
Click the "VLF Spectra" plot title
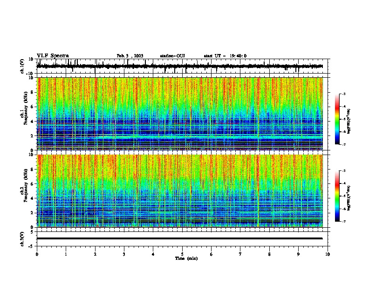53,56
